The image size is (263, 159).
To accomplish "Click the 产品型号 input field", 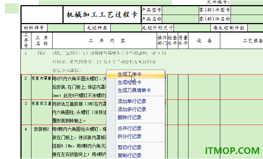I will click(x=180, y=10).
